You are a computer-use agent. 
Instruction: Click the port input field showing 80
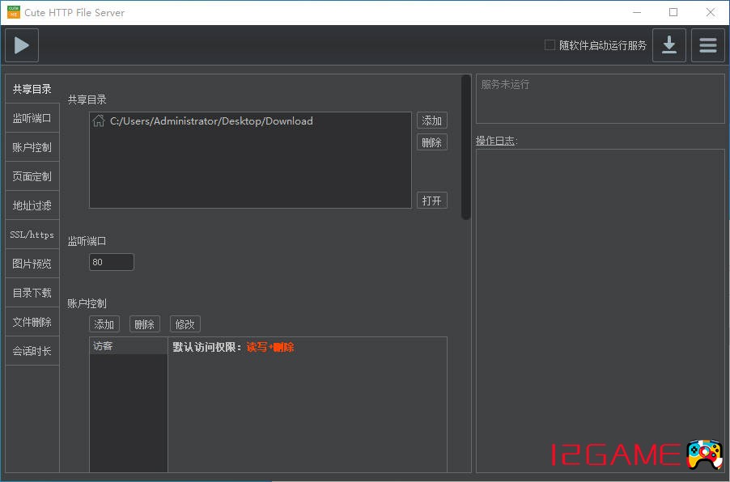coord(112,262)
